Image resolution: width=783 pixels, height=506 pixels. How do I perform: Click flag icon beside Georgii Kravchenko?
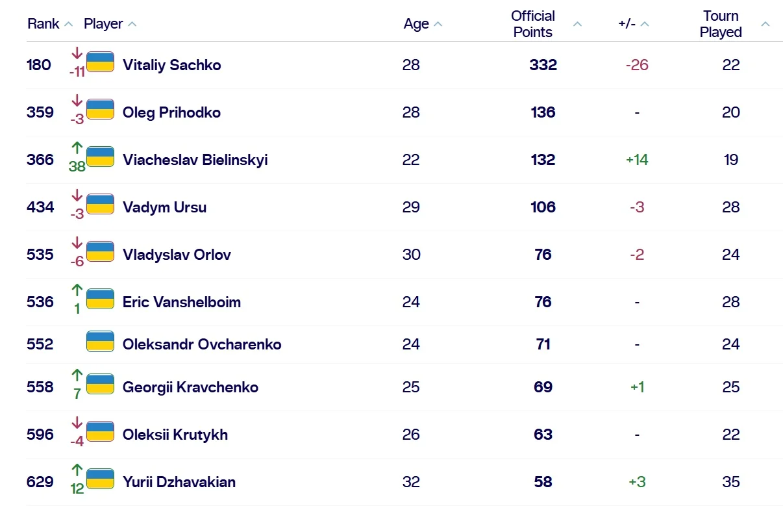100,385
